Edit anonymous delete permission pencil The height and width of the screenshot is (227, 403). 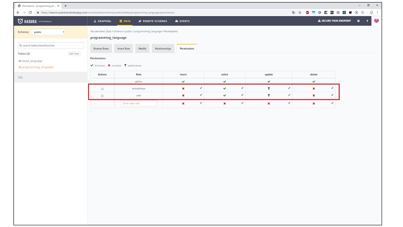point(332,88)
